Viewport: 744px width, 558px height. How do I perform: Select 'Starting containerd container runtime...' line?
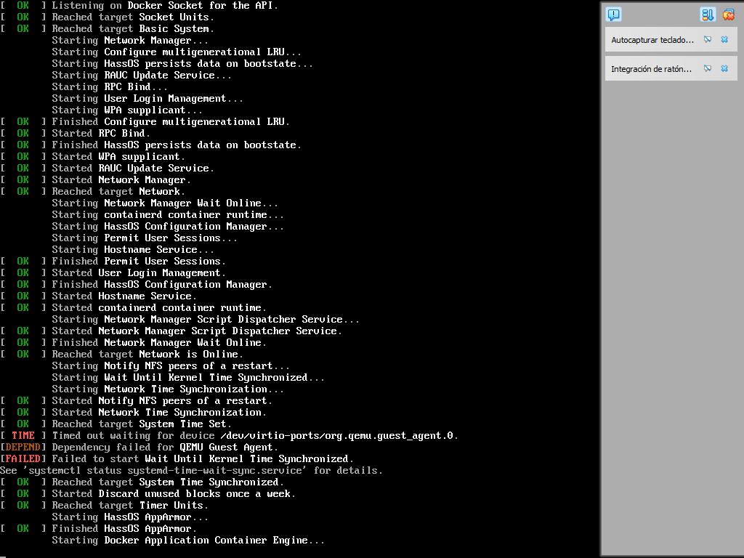pos(168,215)
